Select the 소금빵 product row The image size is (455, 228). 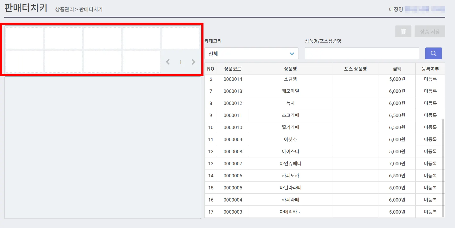tap(325, 79)
